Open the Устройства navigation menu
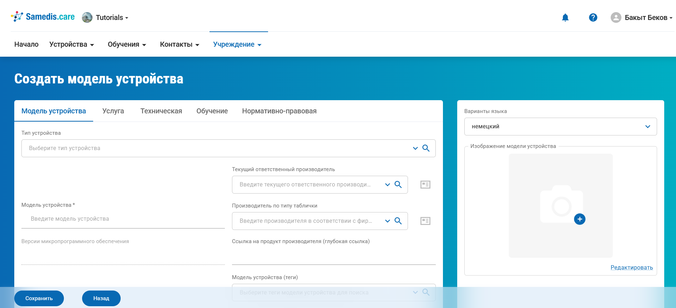 click(x=71, y=45)
